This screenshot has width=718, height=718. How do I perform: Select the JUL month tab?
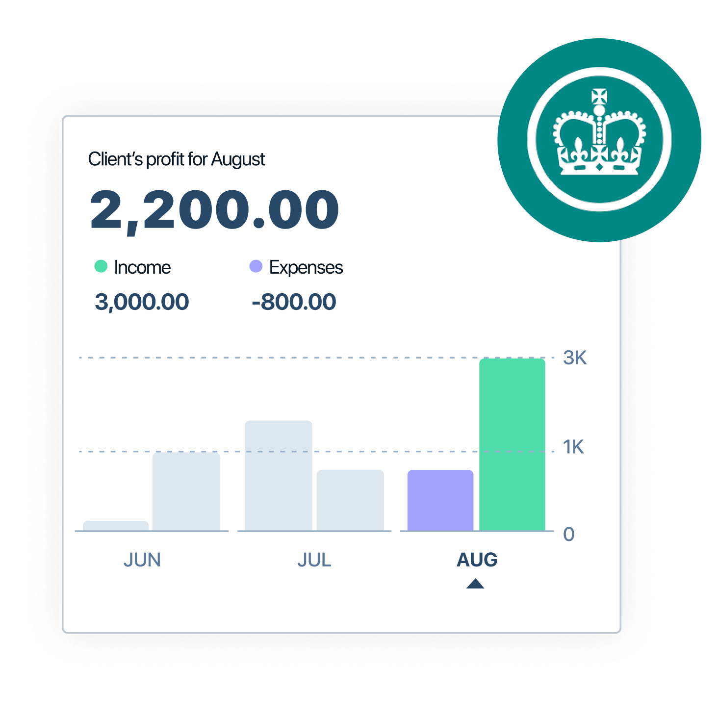[314, 560]
